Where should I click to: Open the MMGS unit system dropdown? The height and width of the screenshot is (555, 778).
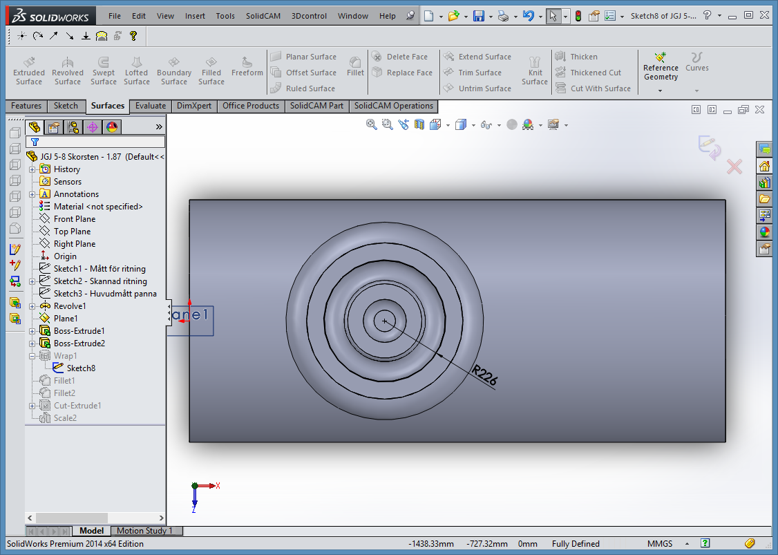click(x=687, y=544)
